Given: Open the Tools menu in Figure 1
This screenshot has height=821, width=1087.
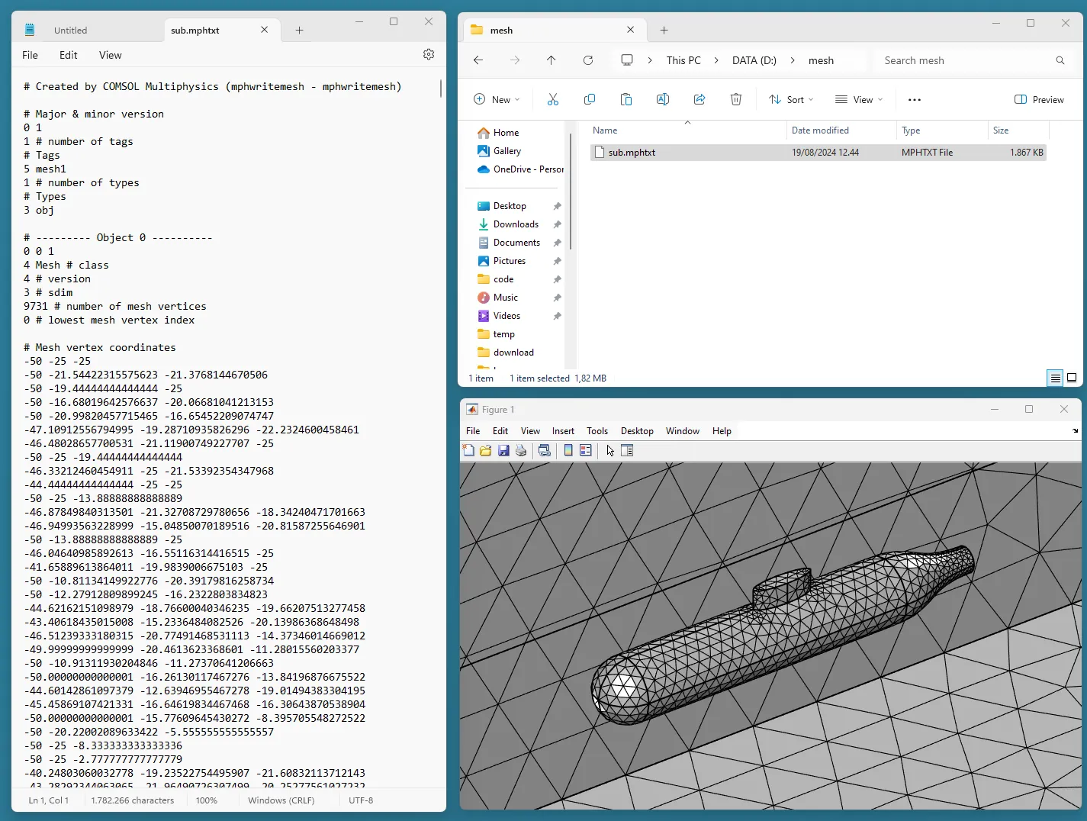Looking at the screenshot, I should pyautogui.click(x=597, y=431).
